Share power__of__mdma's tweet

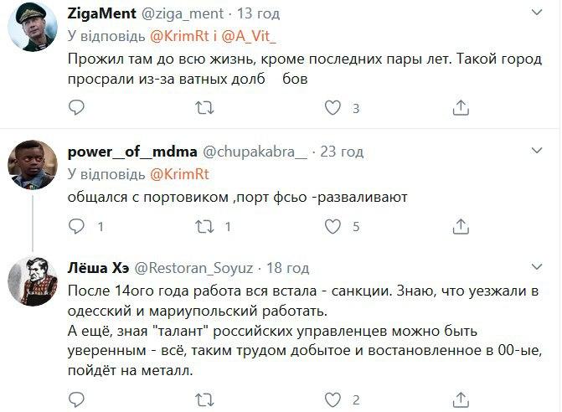[x=460, y=226]
